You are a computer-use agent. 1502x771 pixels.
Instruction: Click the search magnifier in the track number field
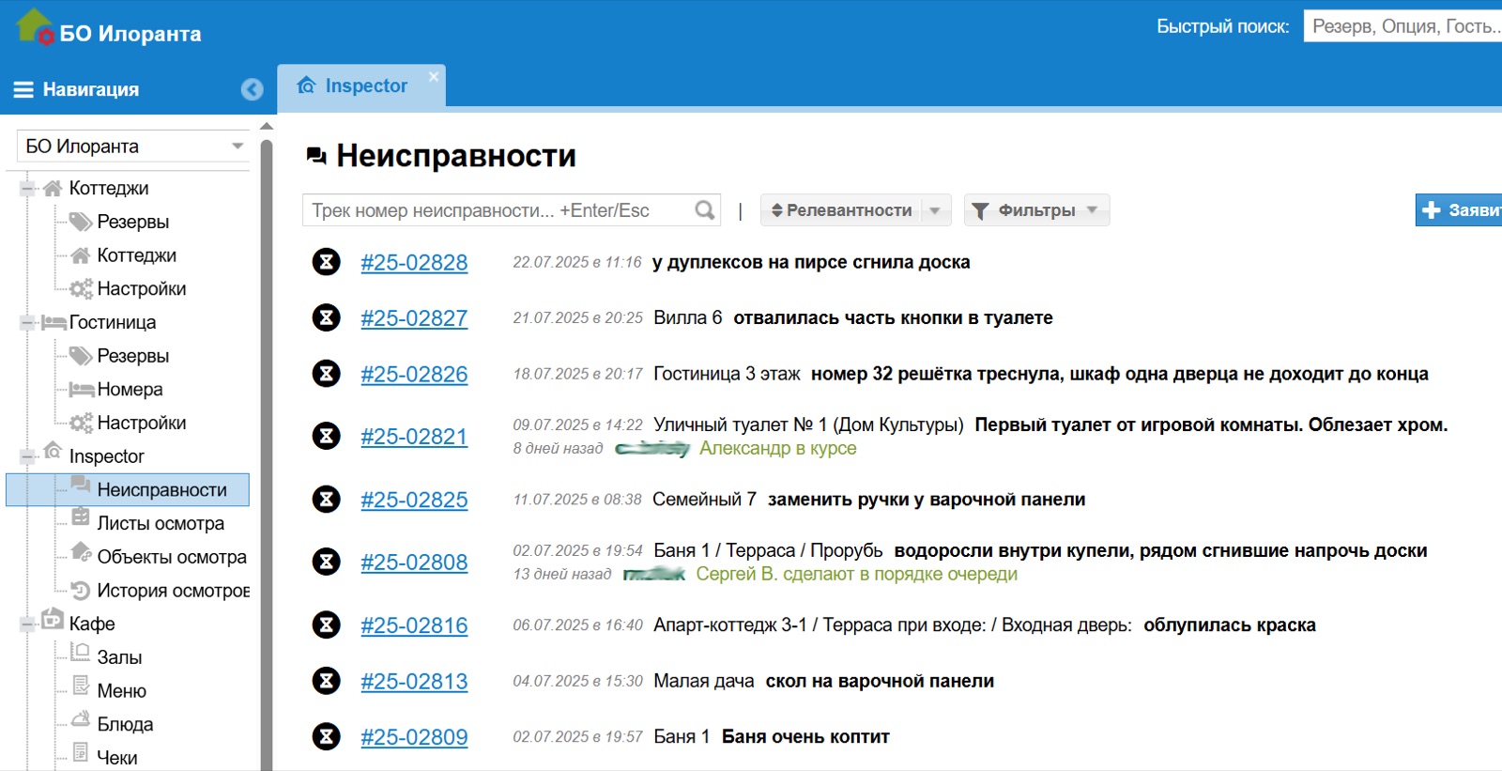click(705, 210)
